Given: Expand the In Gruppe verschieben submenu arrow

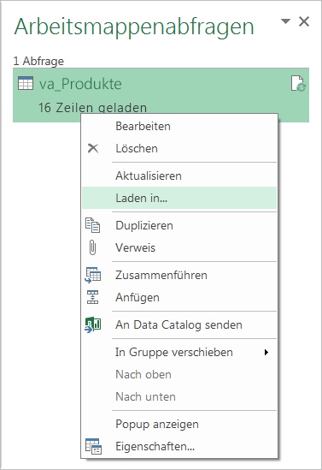Looking at the screenshot, I should 266,352.
